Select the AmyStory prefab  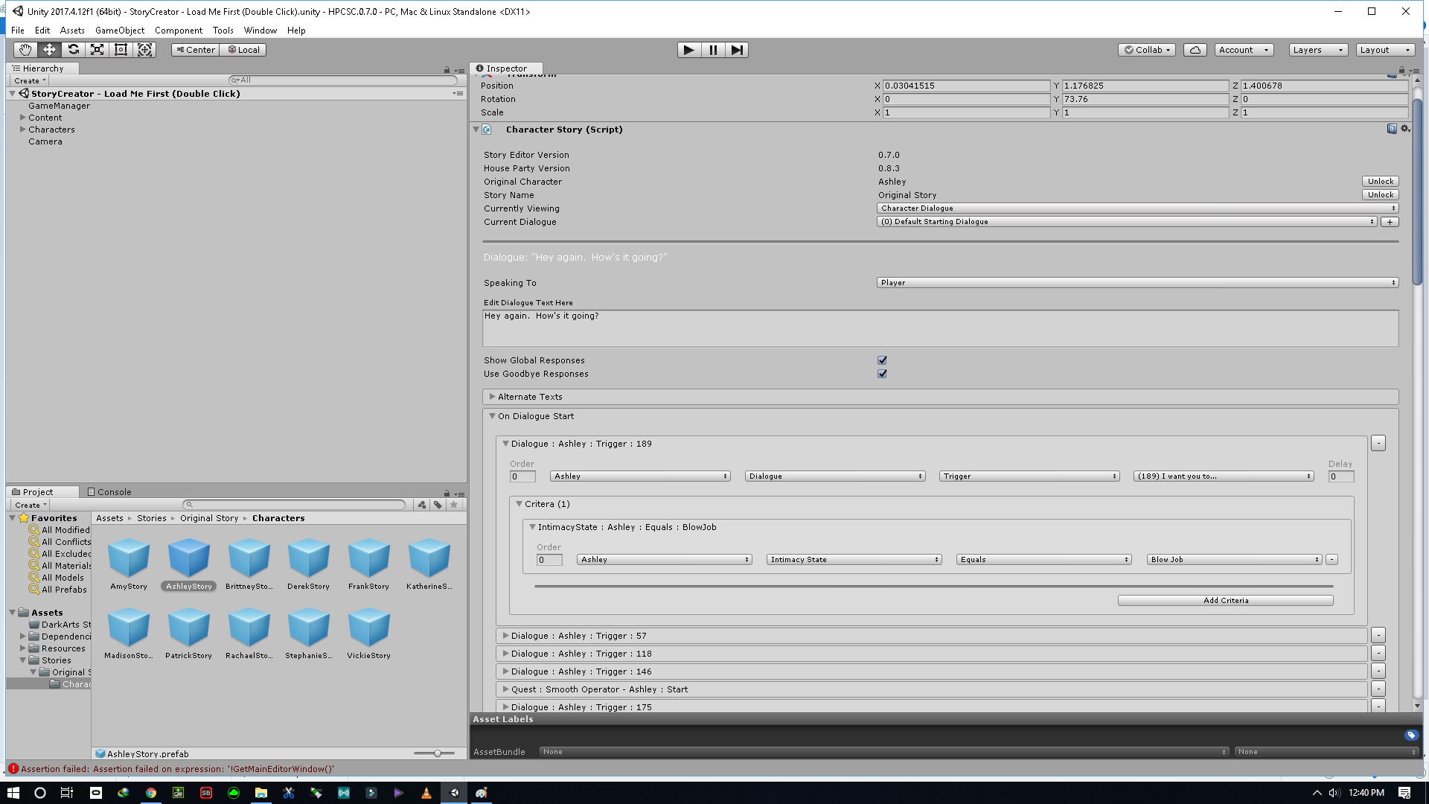click(129, 564)
